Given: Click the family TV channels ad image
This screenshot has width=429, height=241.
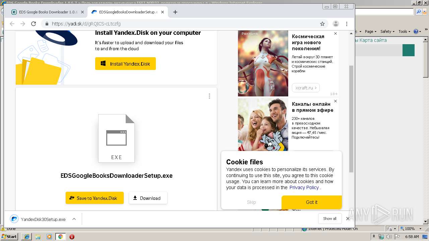Looking at the screenshot, I should pos(263,125).
